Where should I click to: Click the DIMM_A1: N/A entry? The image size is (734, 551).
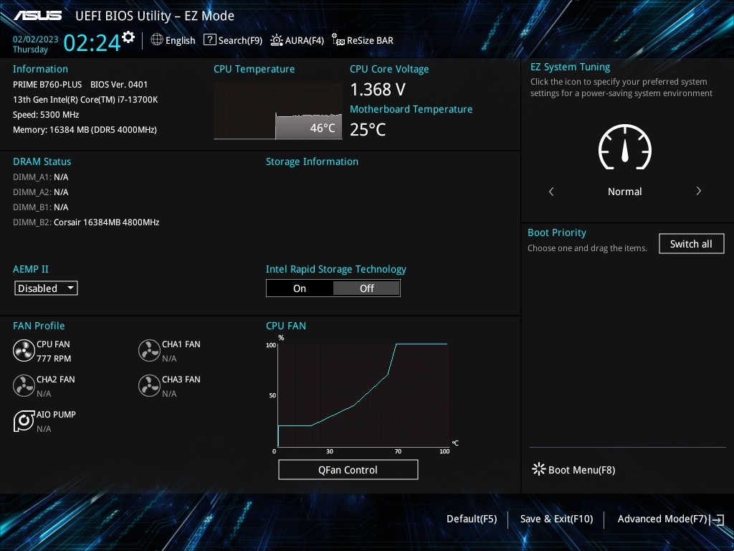click(x=41, y=177)
